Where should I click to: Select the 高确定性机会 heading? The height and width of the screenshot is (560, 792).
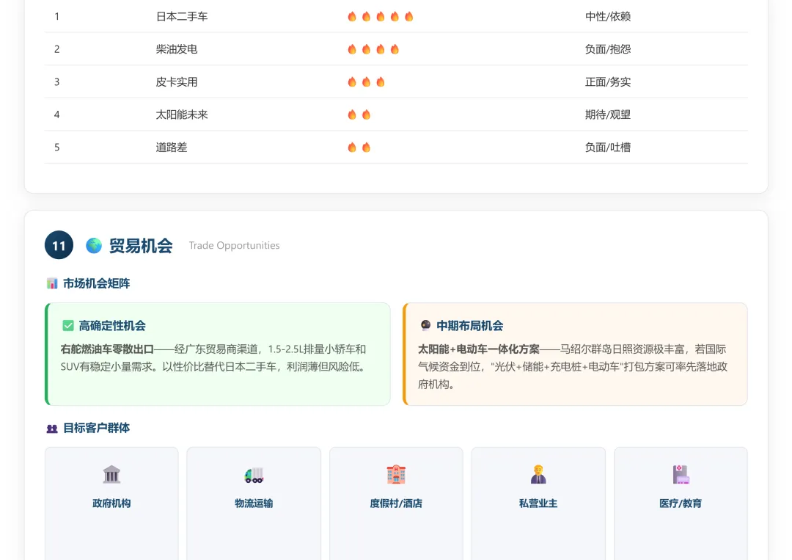pyautogui.click(x=112, y=326)
